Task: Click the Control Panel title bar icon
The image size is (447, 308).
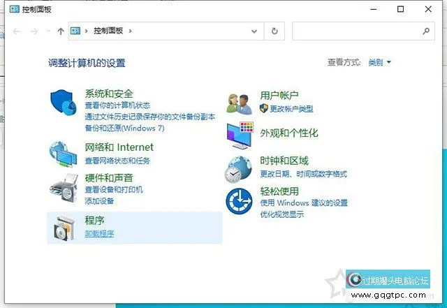Action: click(x=14, y=9)
